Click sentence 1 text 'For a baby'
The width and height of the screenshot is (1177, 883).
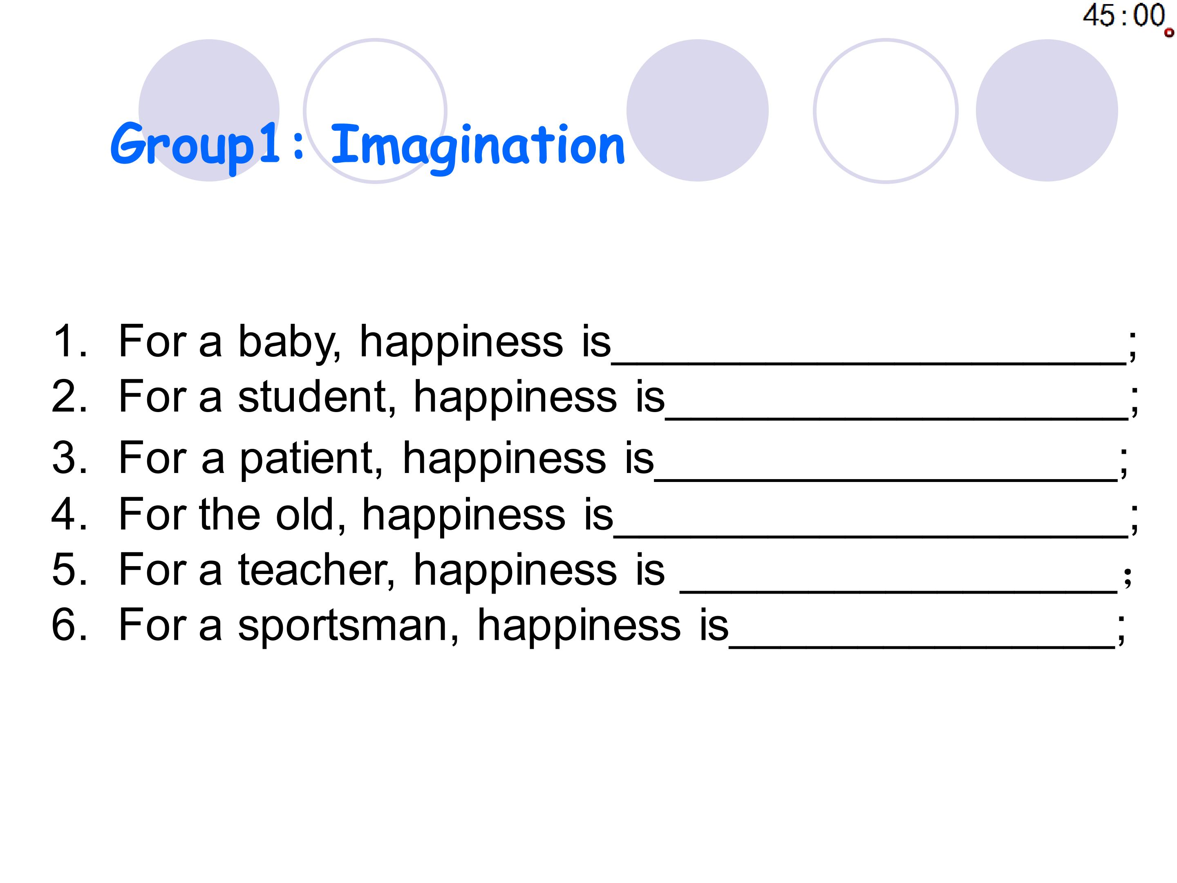coord(230,342)
